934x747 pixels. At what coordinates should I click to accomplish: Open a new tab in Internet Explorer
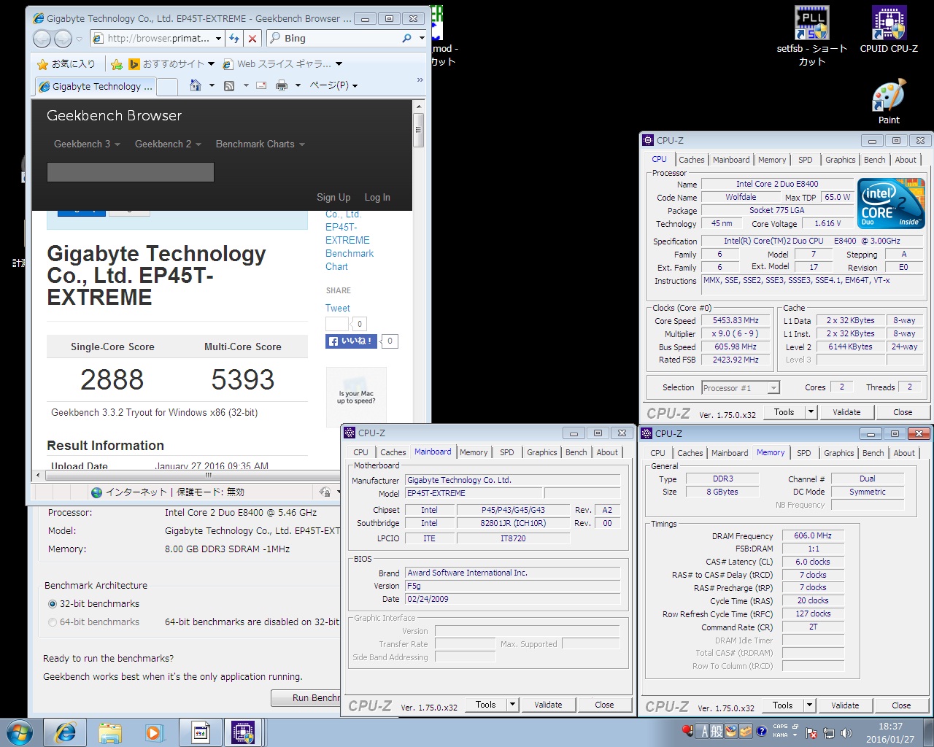168,86
